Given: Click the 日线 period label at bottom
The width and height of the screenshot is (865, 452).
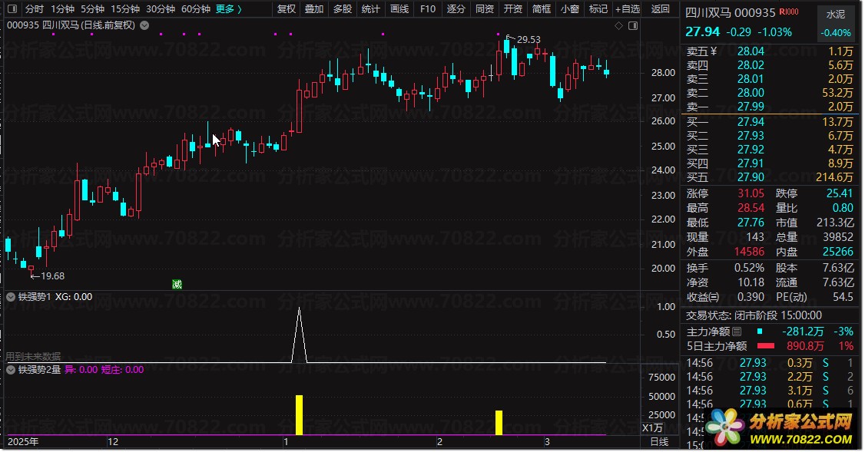Looking at the screenshot, I should tap(659, 442).
